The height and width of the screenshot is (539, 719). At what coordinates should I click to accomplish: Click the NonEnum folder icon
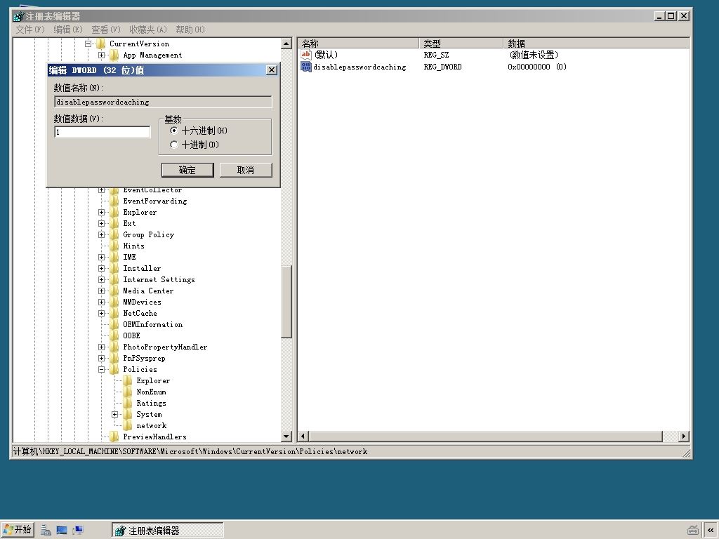[x=128, y=392]
